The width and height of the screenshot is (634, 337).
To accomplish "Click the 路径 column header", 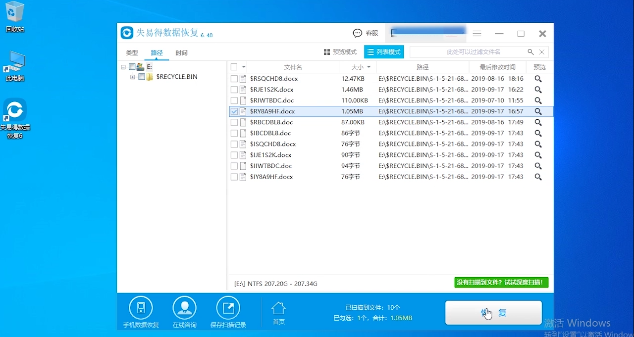I will tap(423, 67).
